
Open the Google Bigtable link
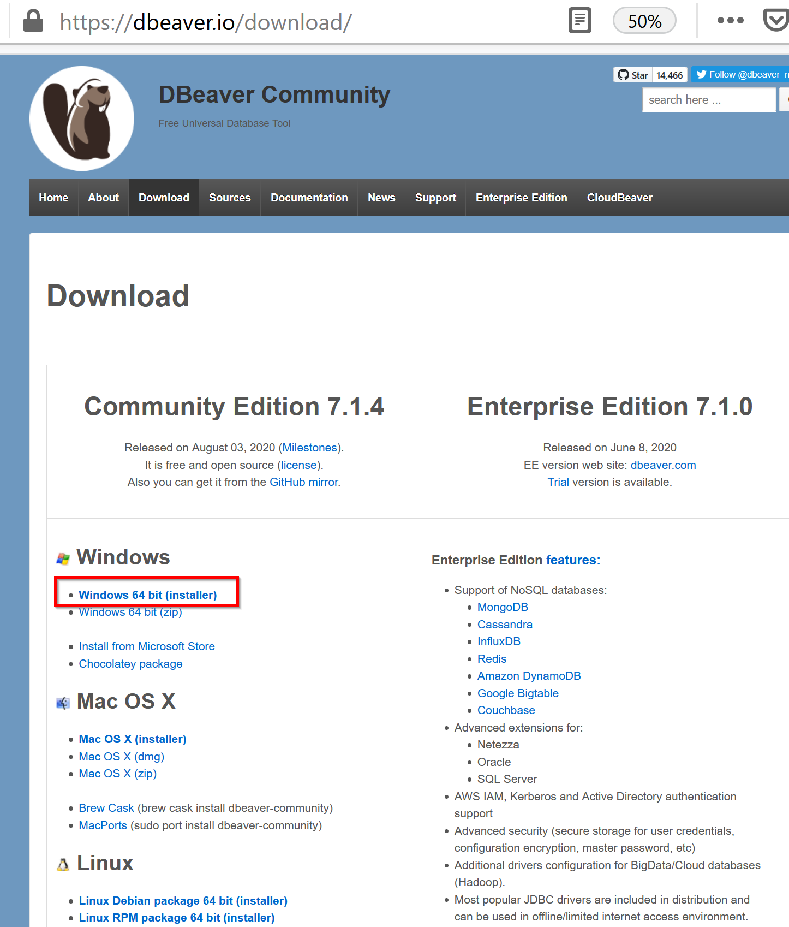(x=518, y=693)
